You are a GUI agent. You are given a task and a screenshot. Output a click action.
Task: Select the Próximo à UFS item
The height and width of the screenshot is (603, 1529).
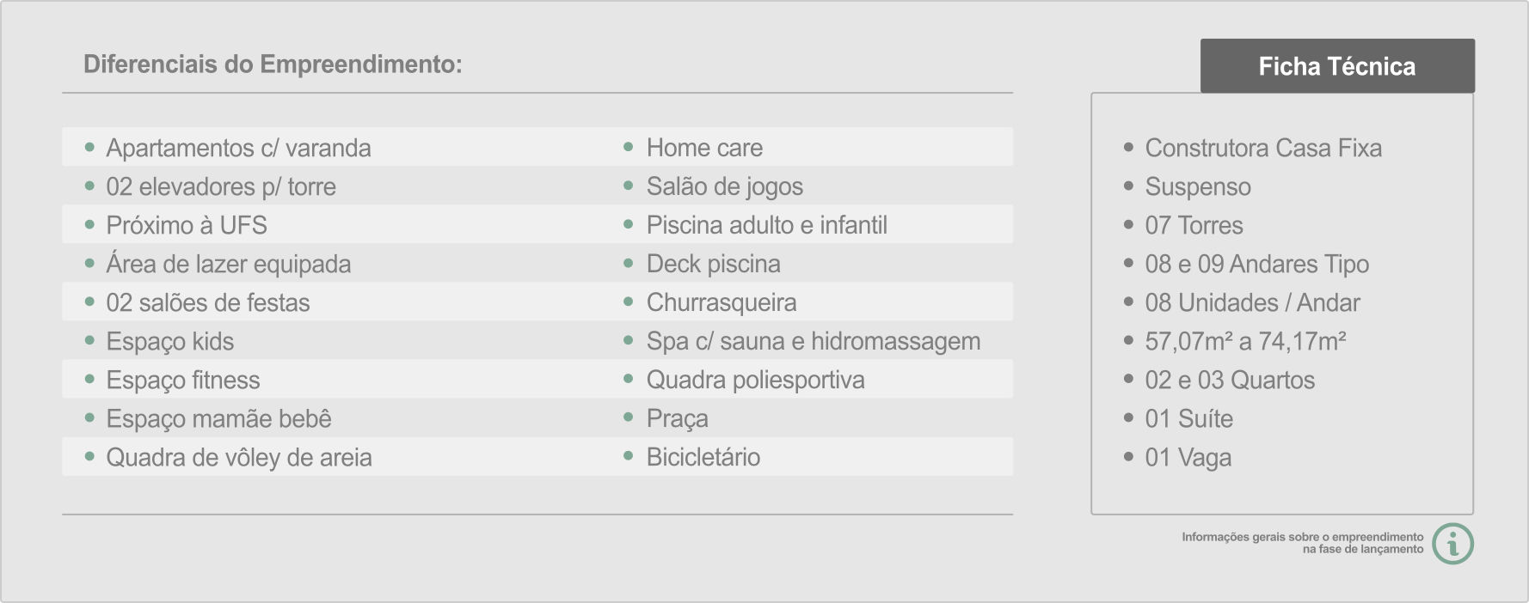coord(187,225)
